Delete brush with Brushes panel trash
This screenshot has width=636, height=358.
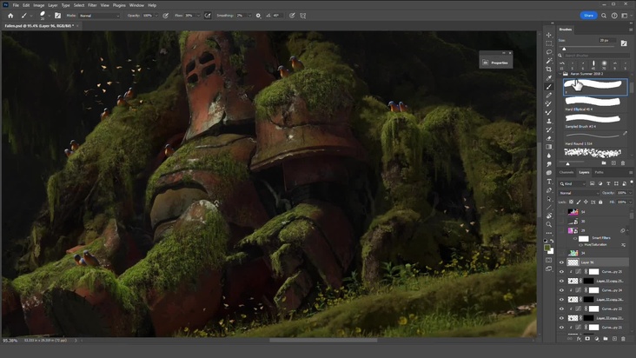coord(623,163)
